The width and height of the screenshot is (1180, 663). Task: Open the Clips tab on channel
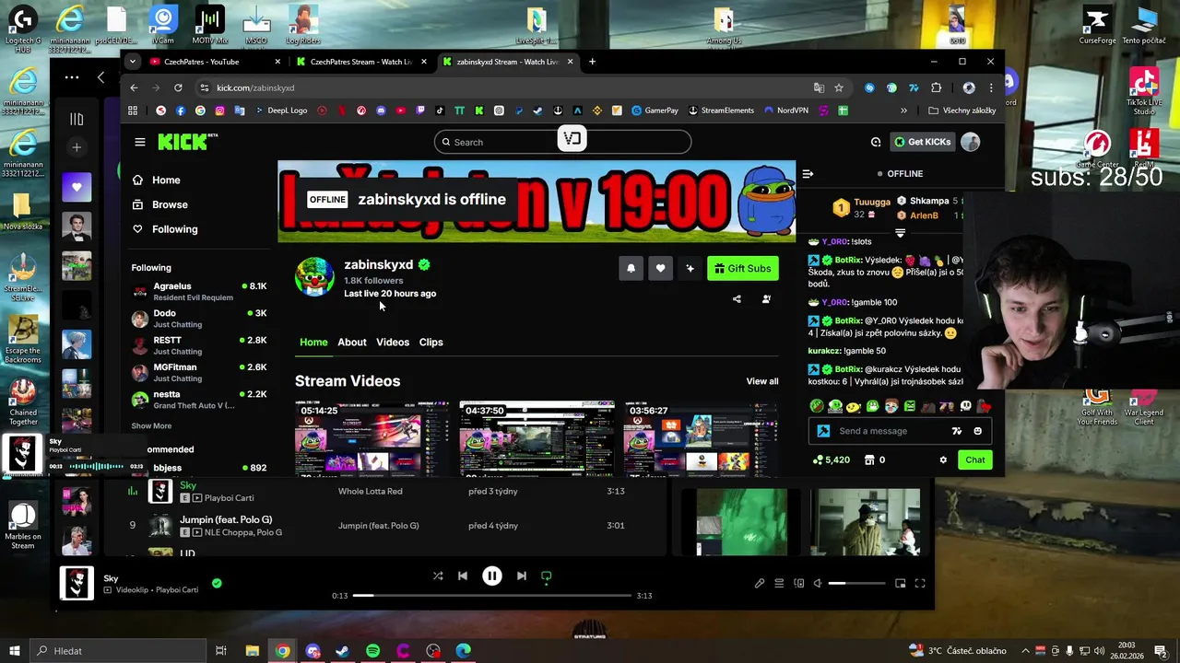[431, 342]
